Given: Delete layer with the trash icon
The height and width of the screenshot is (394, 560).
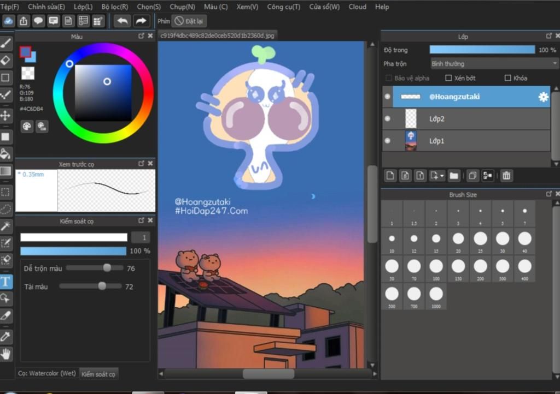Looking at the screenshot, I should click(506, 176).
